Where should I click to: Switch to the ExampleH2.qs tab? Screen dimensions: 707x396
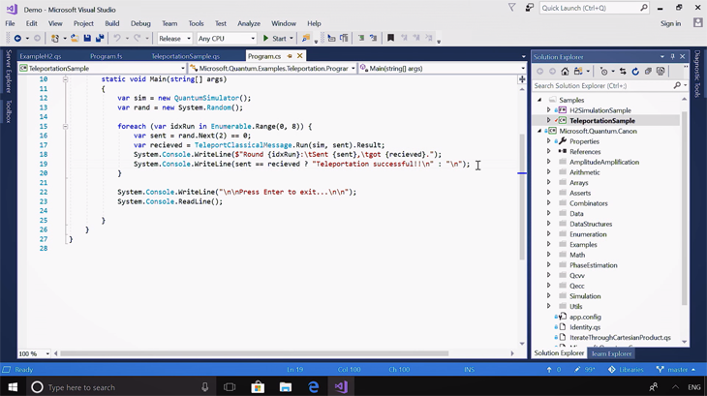pos(41,56)
